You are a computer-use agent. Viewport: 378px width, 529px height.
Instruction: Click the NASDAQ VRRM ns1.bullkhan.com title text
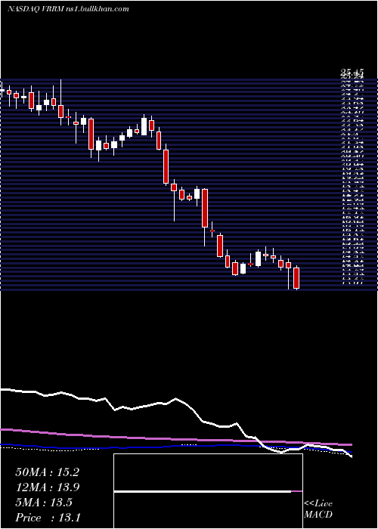click(x=68, y=9)
